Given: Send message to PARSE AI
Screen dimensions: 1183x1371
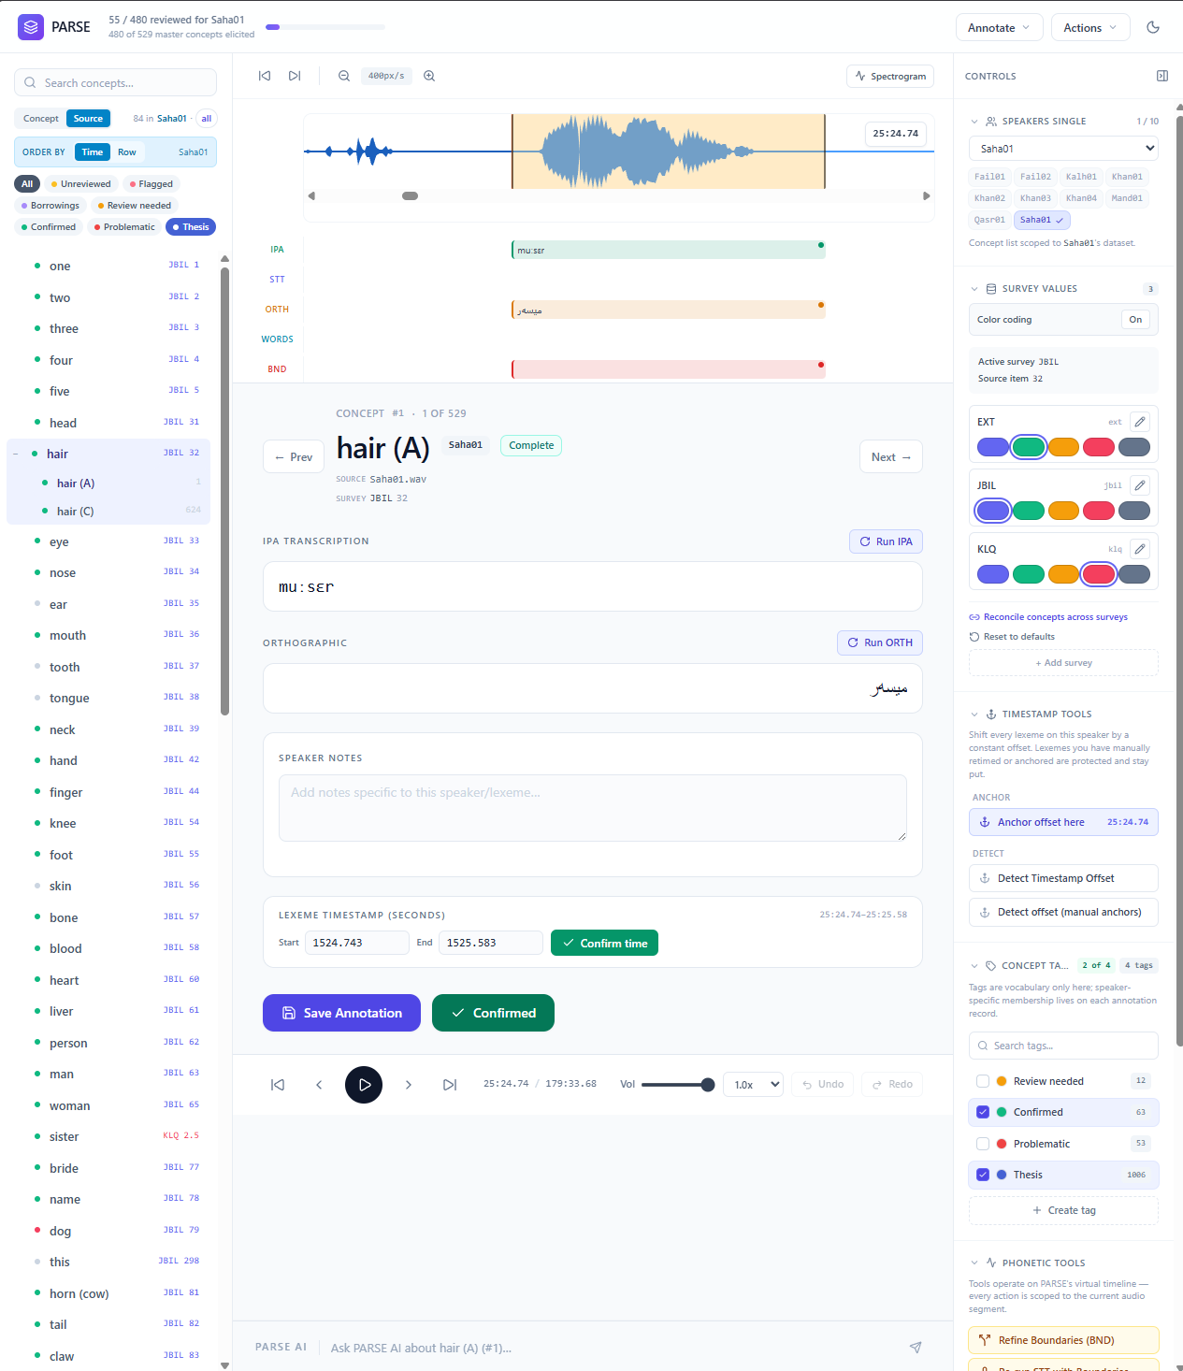Looking at the screenshot, I should pyautogui.click(x=916, y=1348).
